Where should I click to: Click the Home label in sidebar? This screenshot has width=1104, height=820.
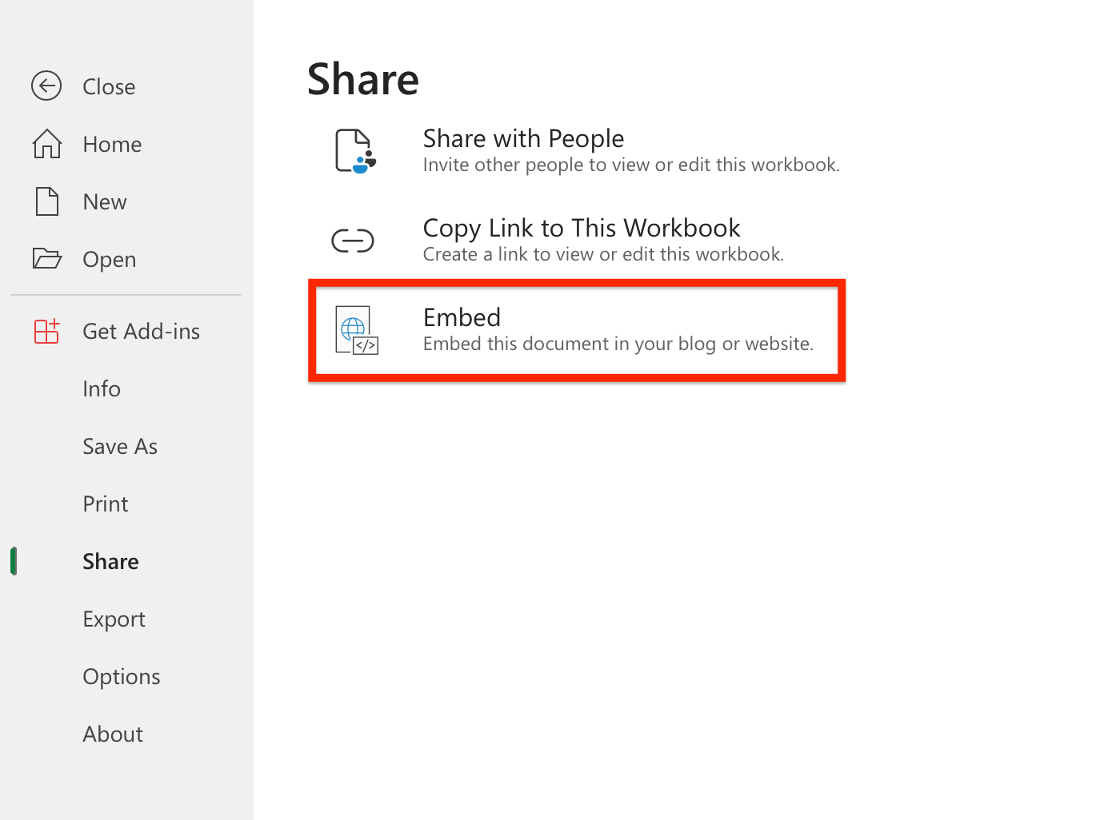click(112, 144)
